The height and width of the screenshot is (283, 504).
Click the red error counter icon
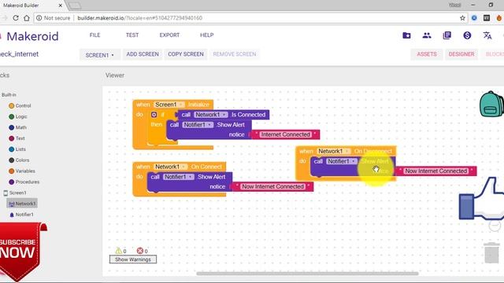(x=140, y=251)
